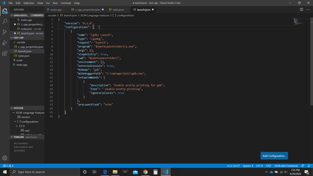Open the Run menu
The width and height of the screenshot is (313, 176).
coord(55,3)
